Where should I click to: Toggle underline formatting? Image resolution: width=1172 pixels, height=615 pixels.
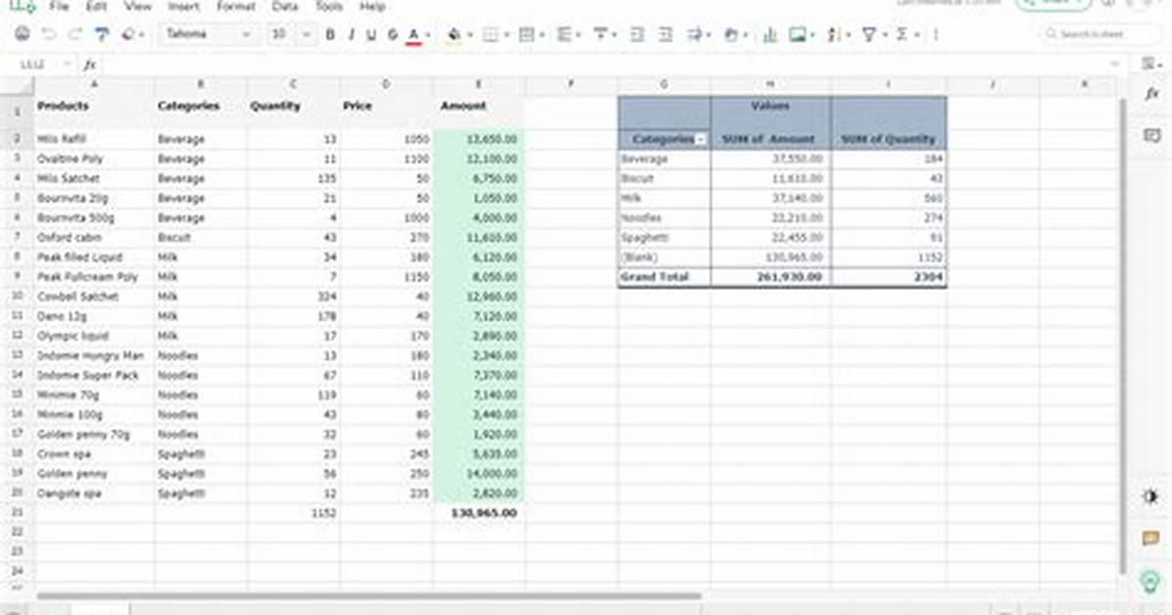[371, 34]
